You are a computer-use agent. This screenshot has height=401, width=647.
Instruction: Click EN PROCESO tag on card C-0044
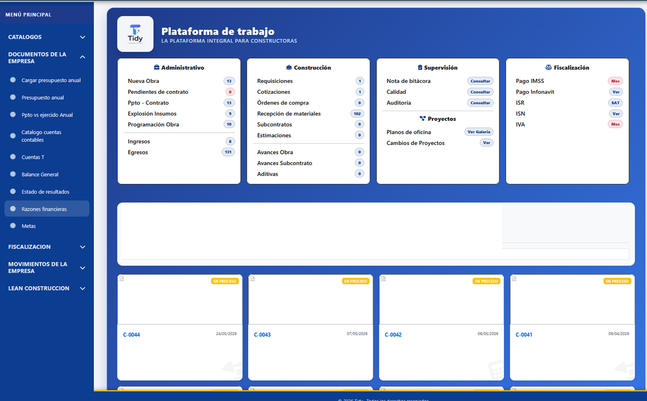[225, 281]
